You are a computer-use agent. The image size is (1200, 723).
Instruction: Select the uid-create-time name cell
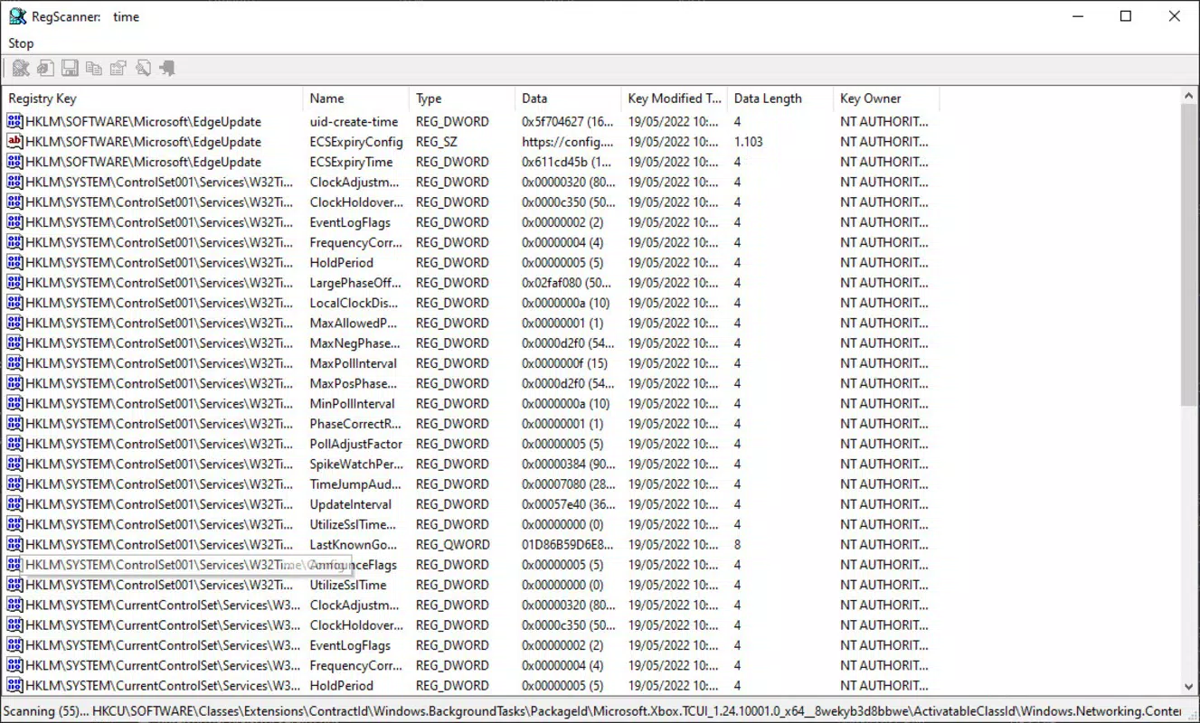coord(354,122)
